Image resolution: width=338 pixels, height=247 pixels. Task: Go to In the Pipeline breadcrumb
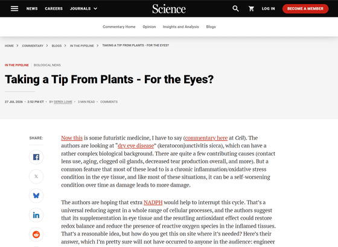coord(81,46)
